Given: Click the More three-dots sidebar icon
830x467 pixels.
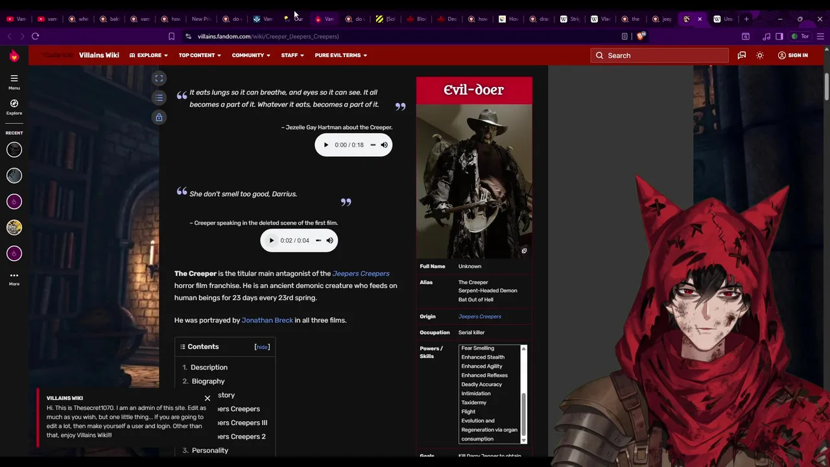Looking at the screenshot, I should 14,276.
